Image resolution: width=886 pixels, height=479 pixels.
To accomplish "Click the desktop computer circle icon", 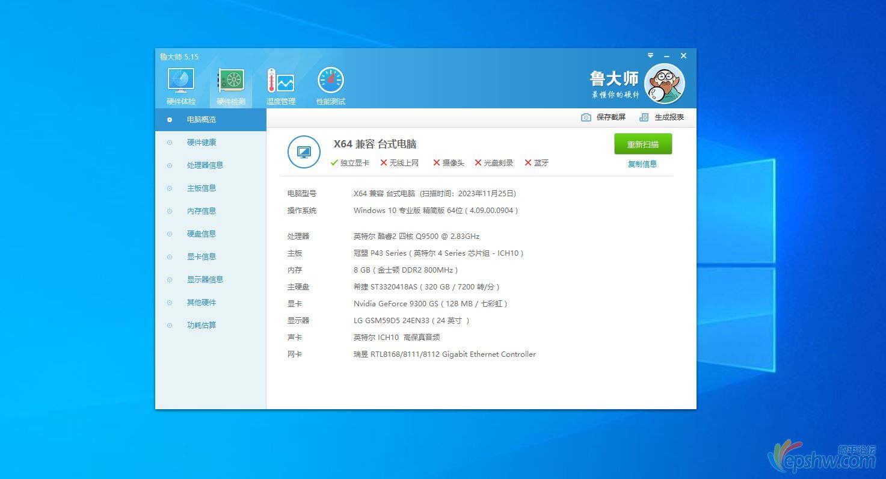I will (x=304, y=152).
